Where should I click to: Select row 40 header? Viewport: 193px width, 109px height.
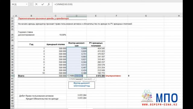pyautogui.click(x=12, y=76)
